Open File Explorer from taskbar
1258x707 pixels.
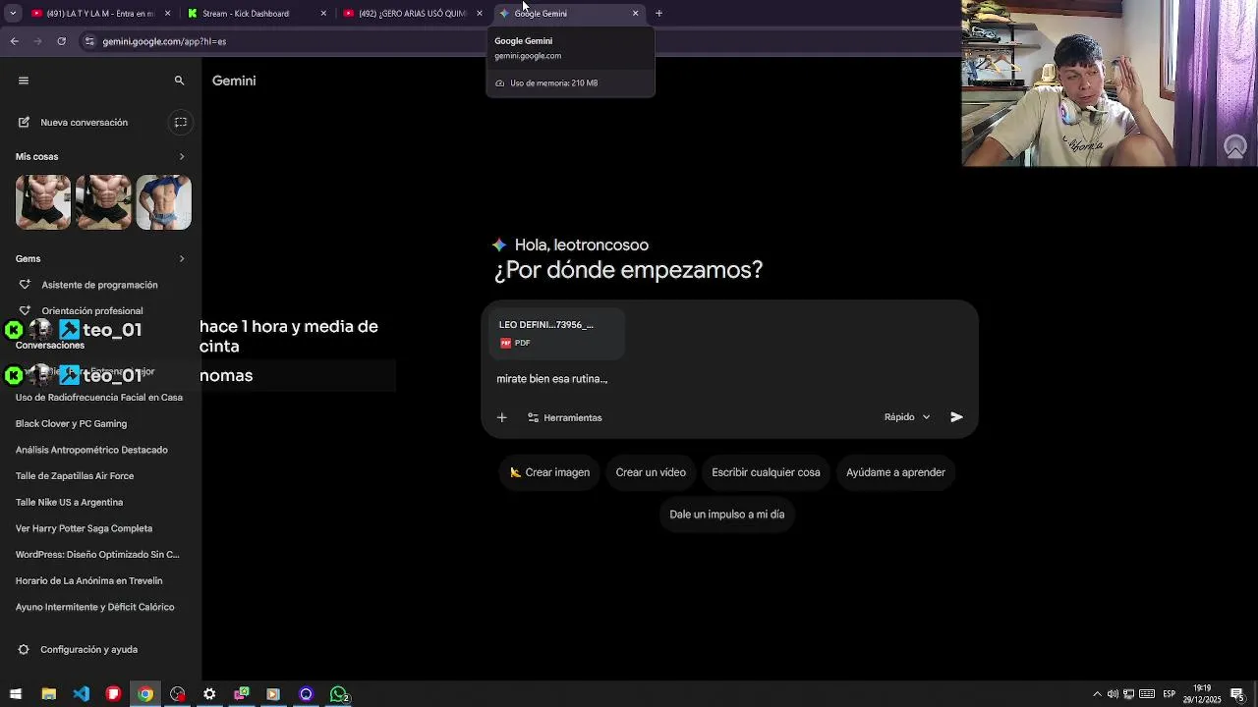(x=48, y=694)
